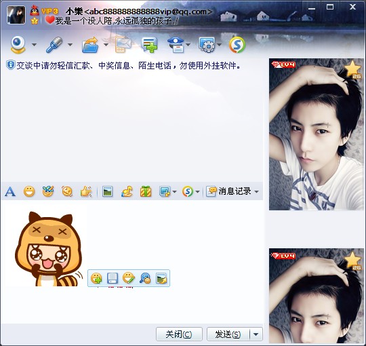Click contact name 小樂 email text
The height and width of the screenshot is (346, 366).
139,12
